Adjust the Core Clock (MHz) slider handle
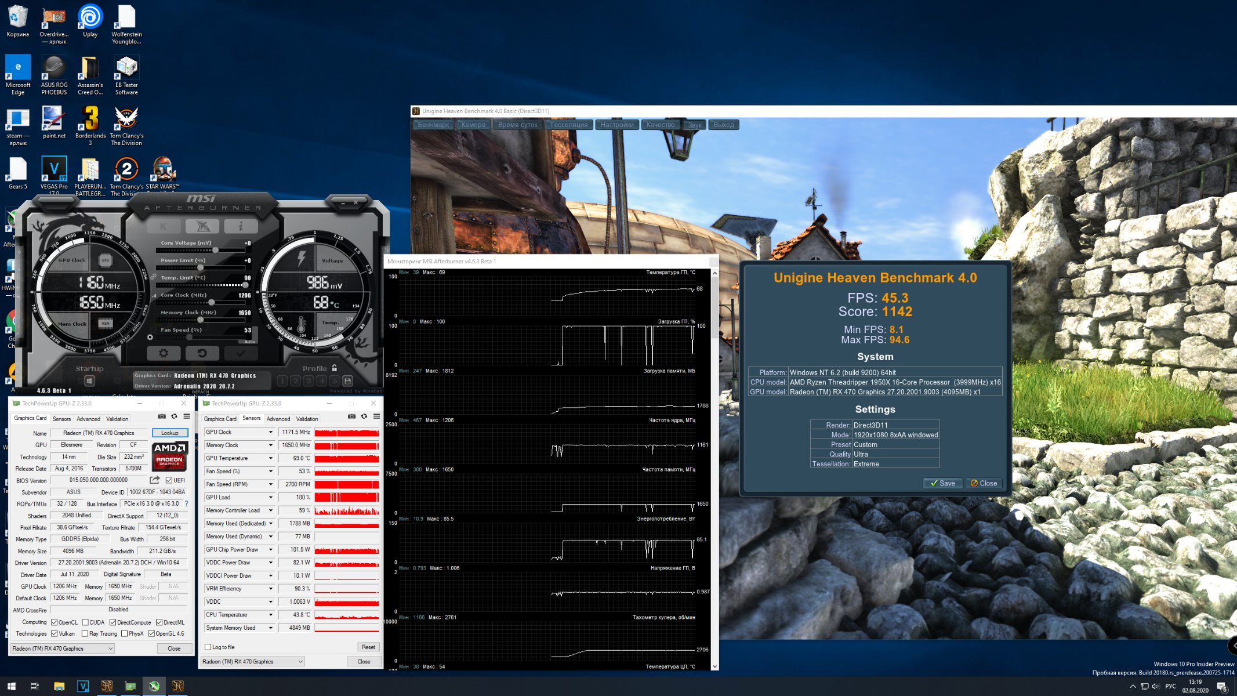Screen dimensions: 1237x696 (212, 302)
